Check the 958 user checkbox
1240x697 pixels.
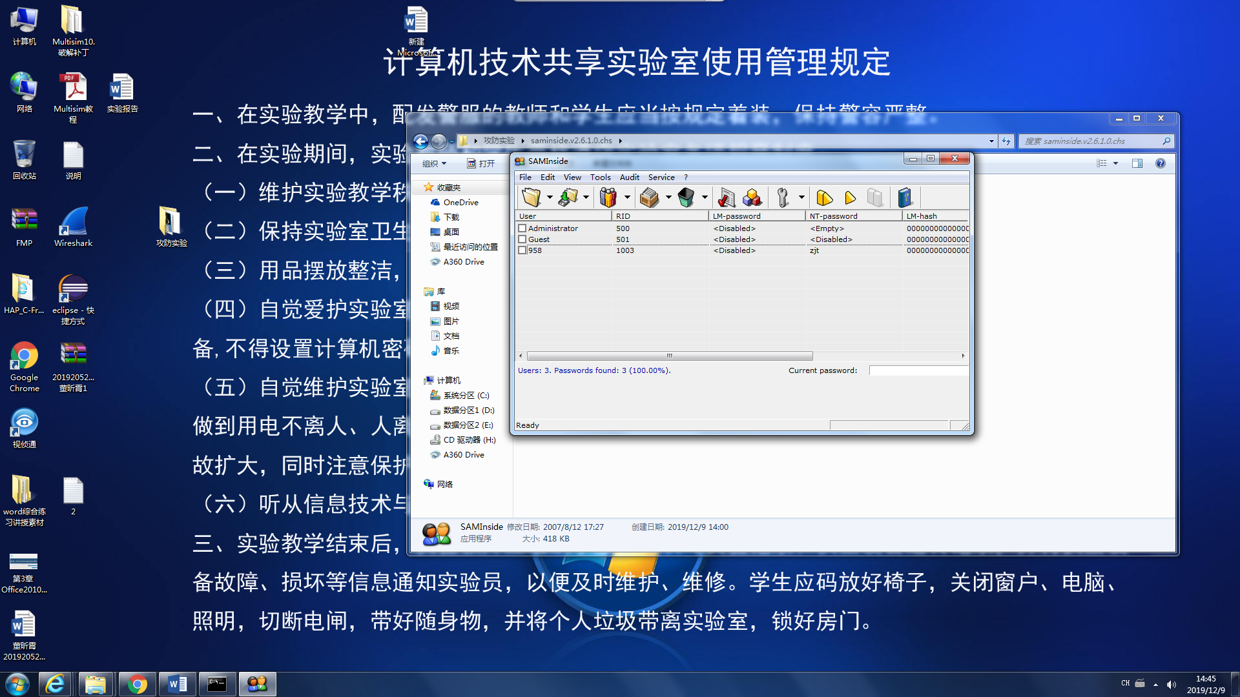(x=522, y=250)
